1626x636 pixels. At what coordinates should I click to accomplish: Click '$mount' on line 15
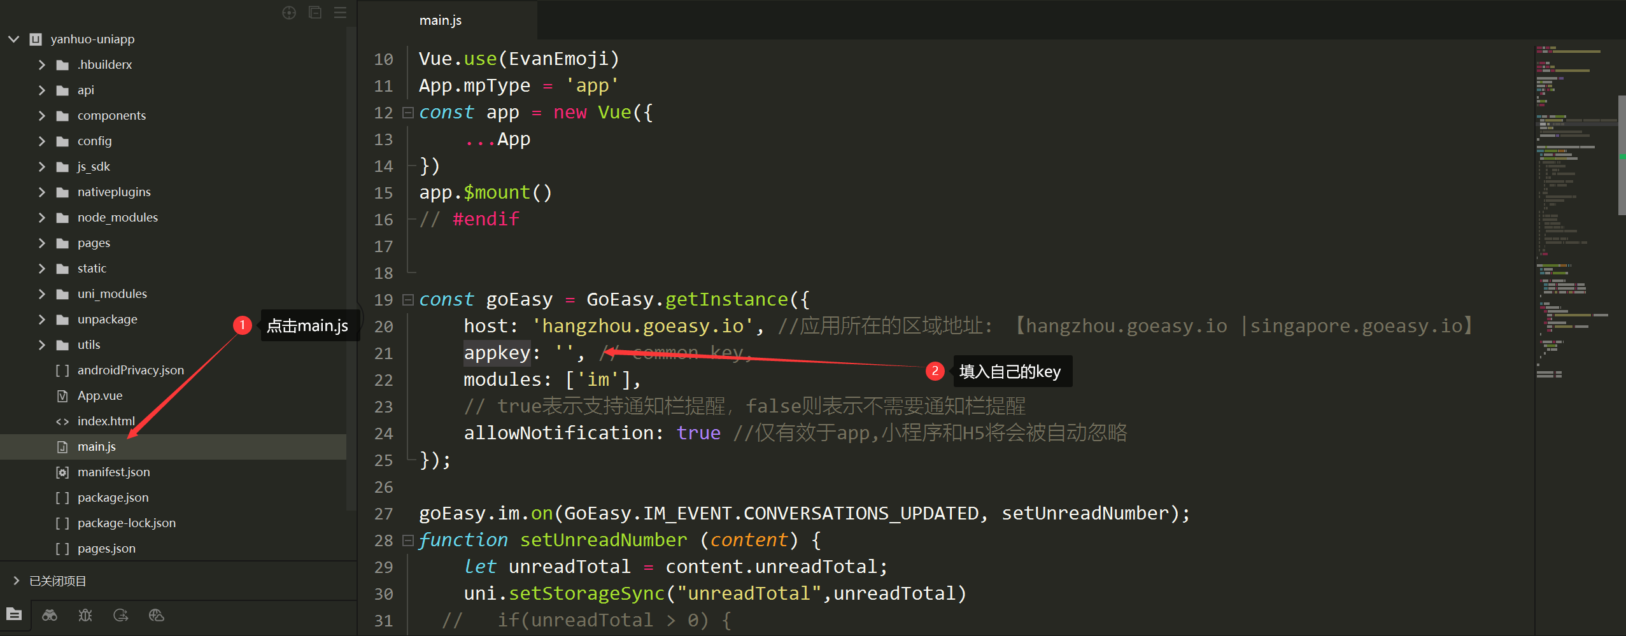pos(497,192)
